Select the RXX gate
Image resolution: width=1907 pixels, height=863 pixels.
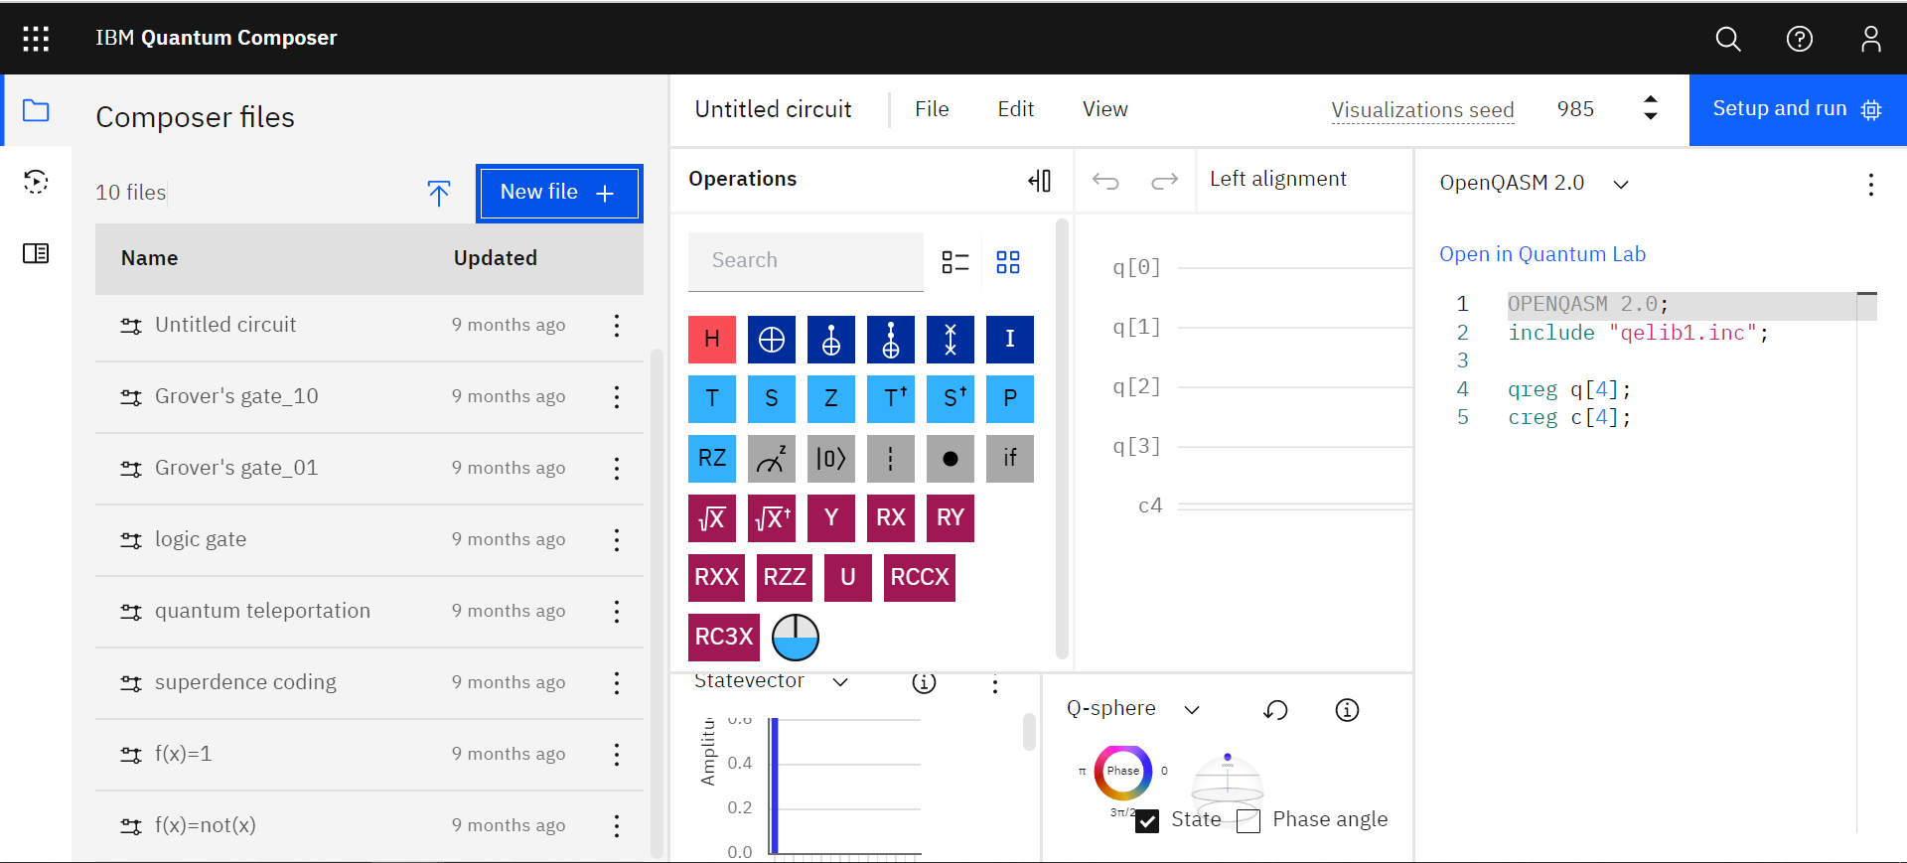pos(716,578)
